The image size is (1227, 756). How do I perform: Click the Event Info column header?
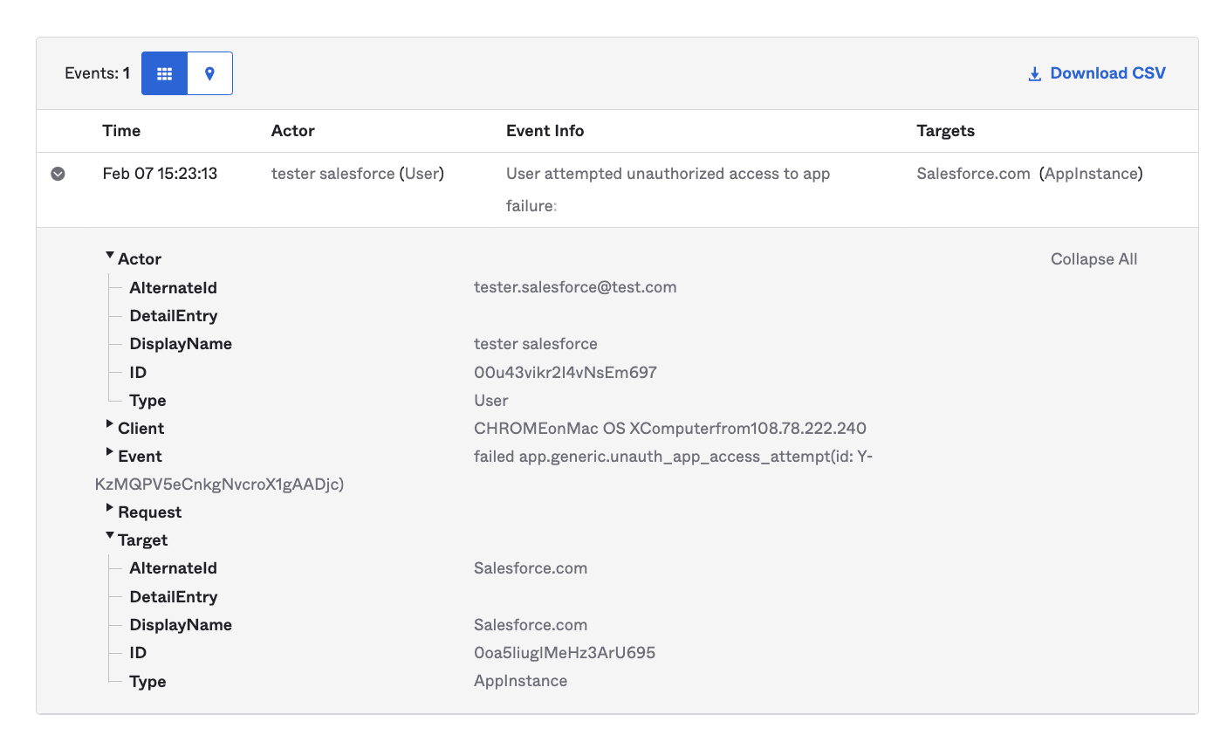click(x=545, y=130)
